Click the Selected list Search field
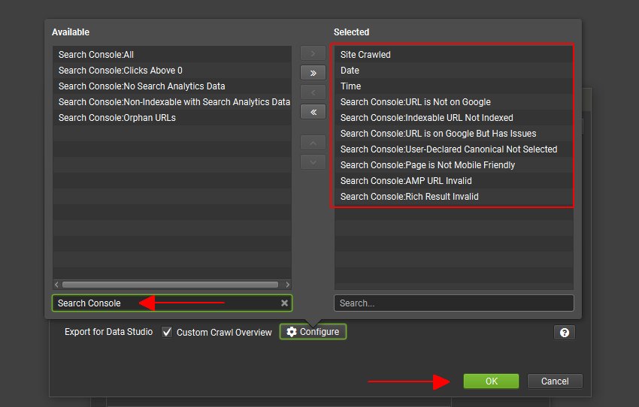This screenshot has height=407, width=639. [x=453, y=303]
